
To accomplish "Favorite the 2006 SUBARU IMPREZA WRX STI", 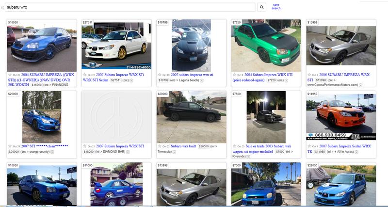I will coord(309,75).
